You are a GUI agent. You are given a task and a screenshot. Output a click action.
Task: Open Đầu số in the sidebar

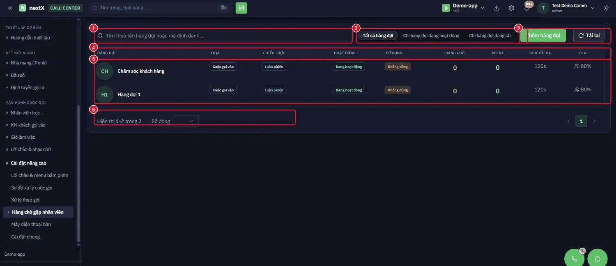point(18,75)
